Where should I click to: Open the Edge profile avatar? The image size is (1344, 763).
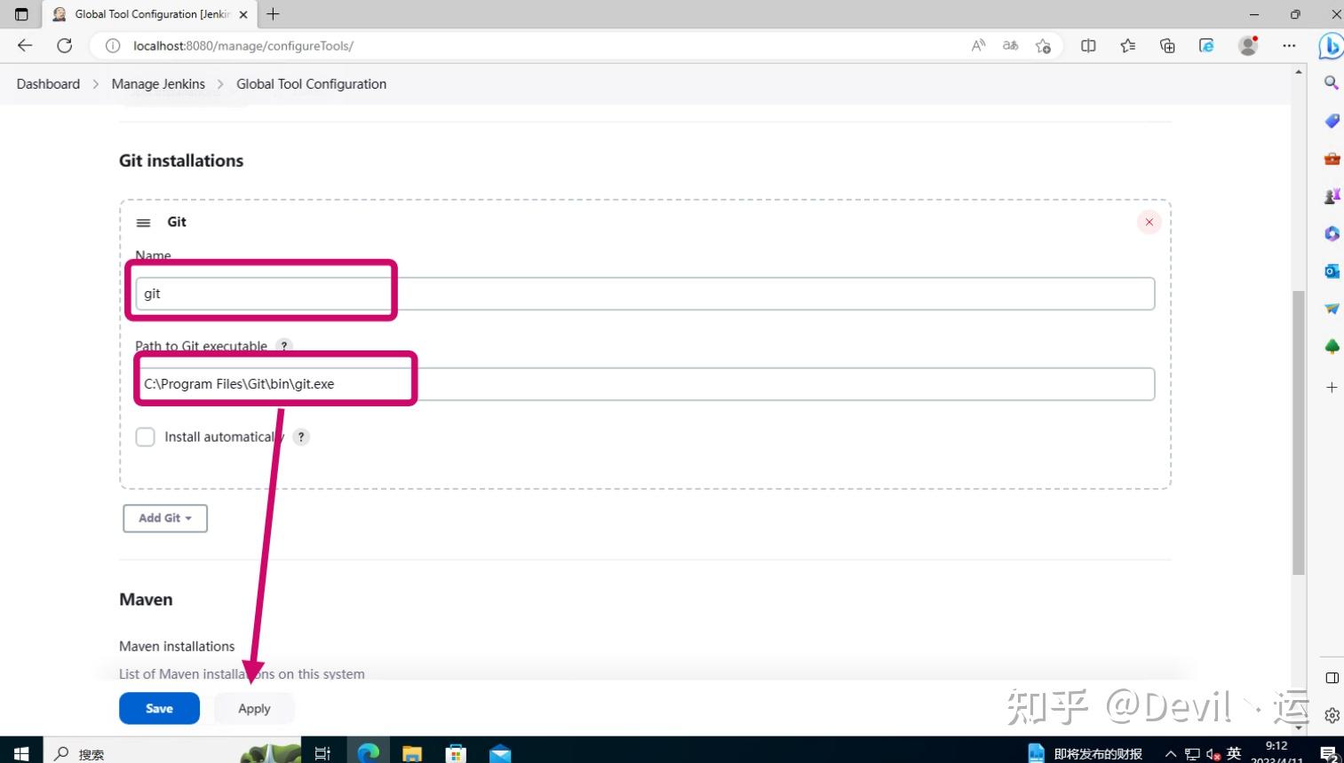click(x=1247, y=45)
